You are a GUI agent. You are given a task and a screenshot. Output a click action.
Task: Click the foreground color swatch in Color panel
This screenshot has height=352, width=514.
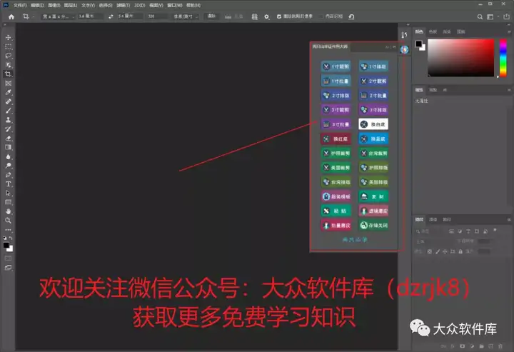[418, 44]
